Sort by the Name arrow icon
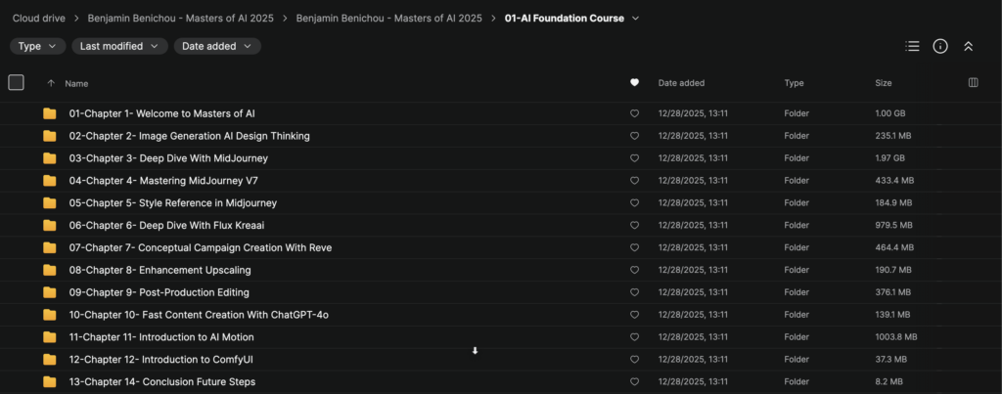 point(51,83)
